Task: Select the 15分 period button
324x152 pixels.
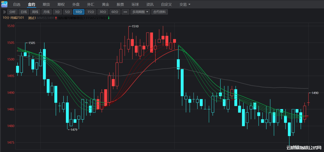Action: [91, 12]
